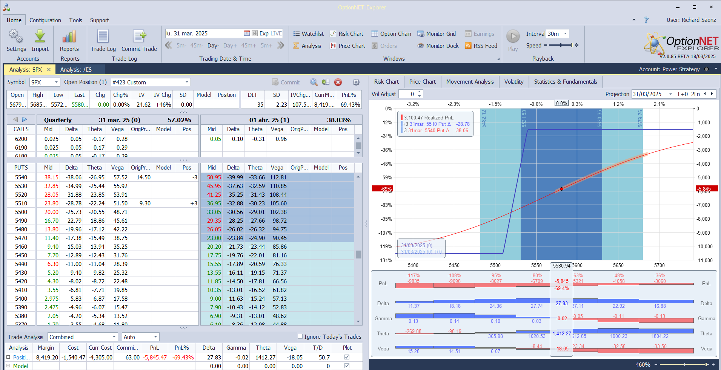
Task: Collapse the ribbon with the up arrow
Action: point(634,20)
